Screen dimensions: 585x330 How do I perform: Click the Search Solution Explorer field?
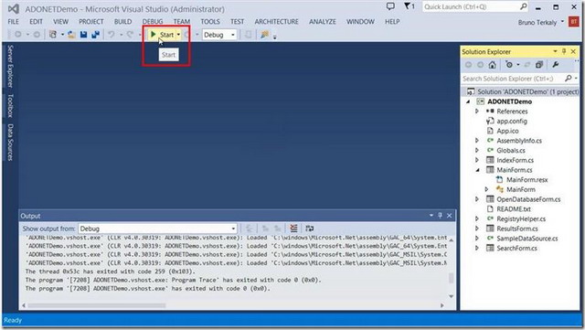tap(514, 79)
